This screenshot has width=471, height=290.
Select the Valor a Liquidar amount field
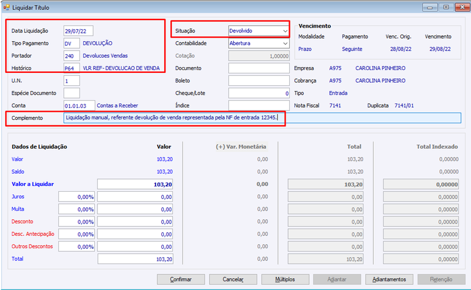tap(135, 184)
